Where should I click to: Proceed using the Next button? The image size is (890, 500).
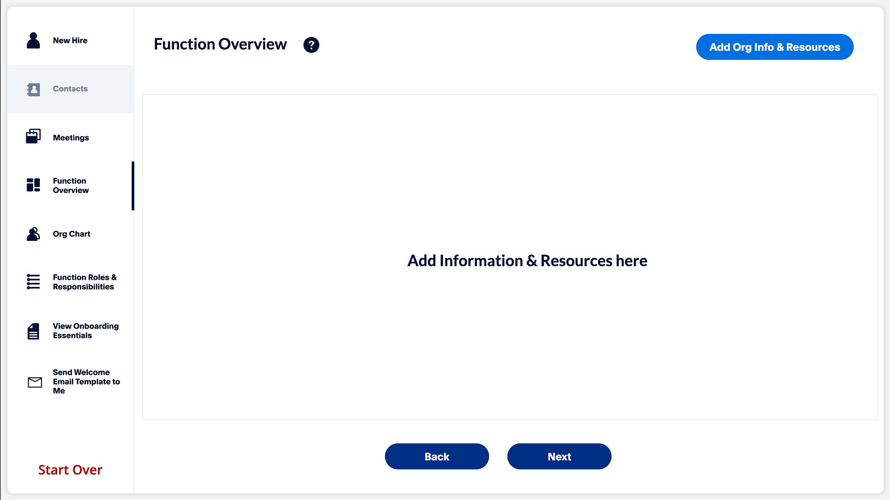pyautogui.click(x=559, y=457)
